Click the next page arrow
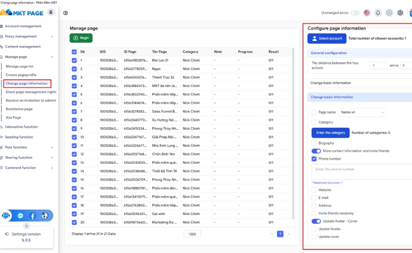The height and width of the screenshot is (253, 412). point(288,234)
